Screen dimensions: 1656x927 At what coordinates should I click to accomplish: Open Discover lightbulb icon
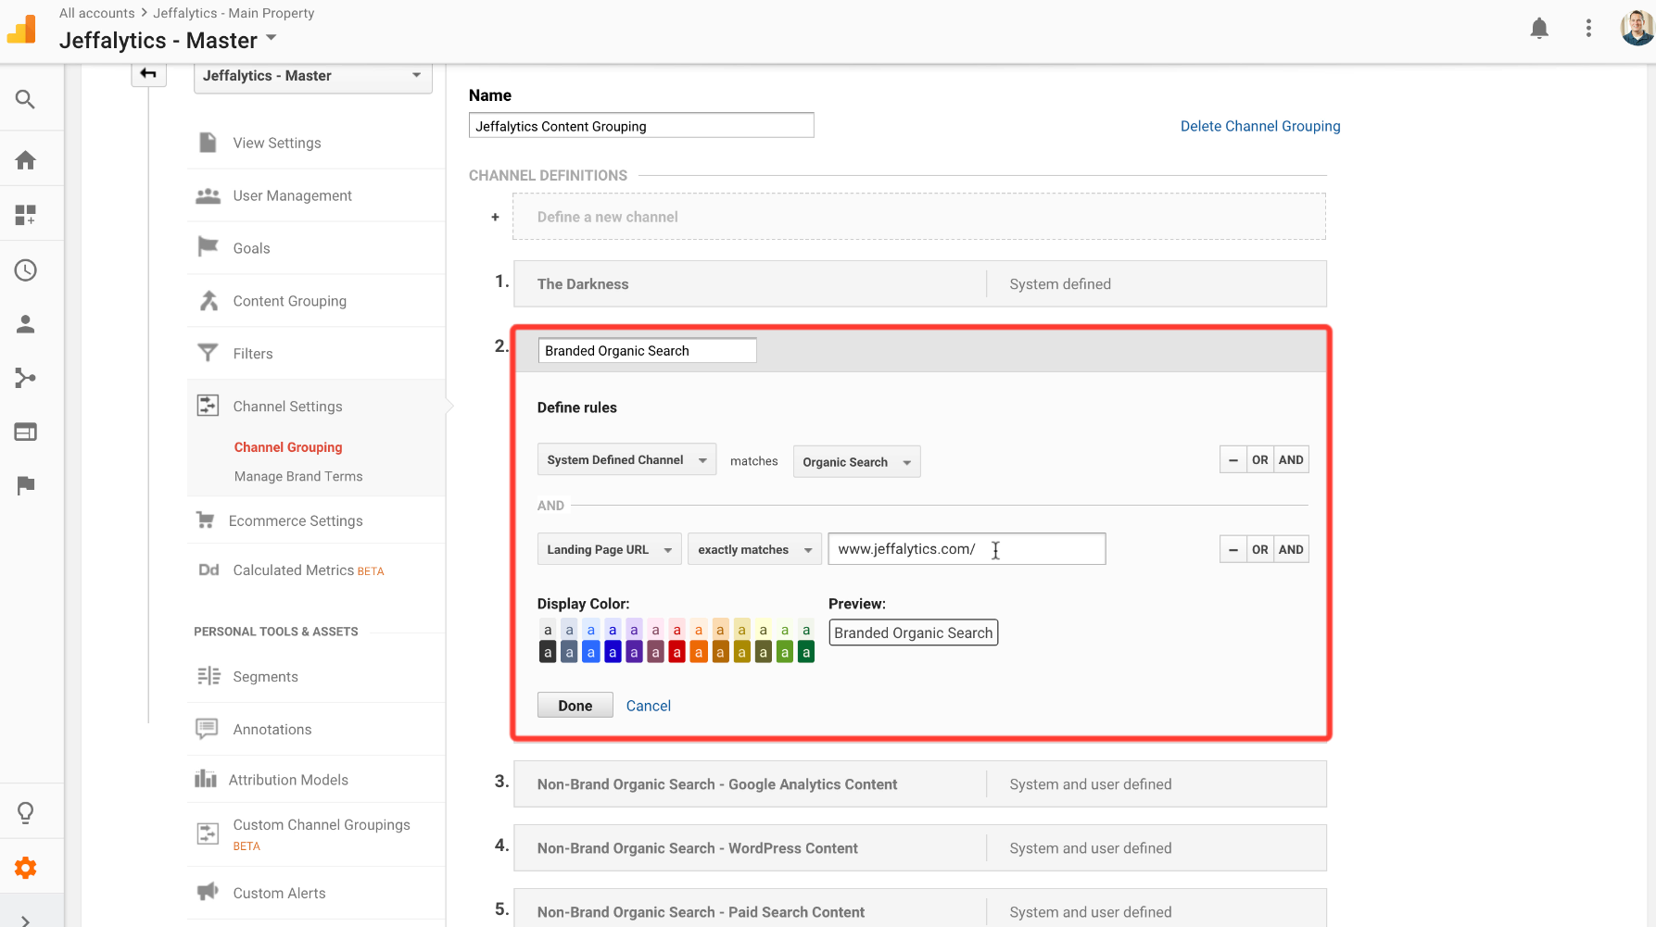pyautogui.click(x=25, y=813)
